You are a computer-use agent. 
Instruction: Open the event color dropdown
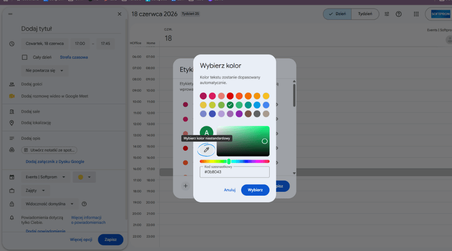pyautogui.click(x=84, y=177)
